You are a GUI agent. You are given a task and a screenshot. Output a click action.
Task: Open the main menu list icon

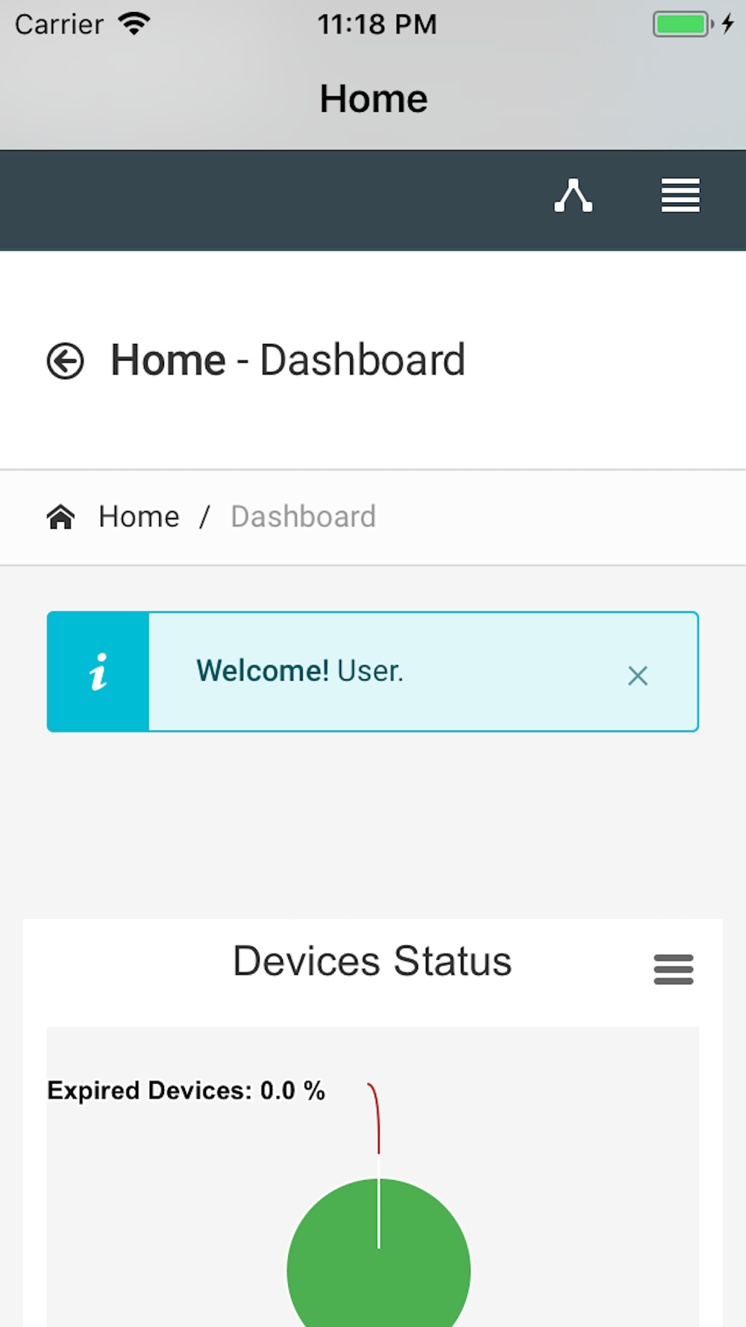pos(680,196)
